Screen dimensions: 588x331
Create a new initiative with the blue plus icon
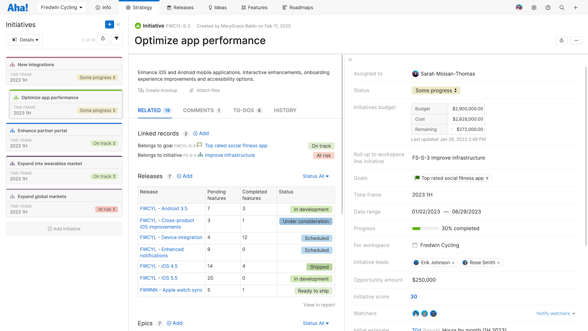pos(109,24)
